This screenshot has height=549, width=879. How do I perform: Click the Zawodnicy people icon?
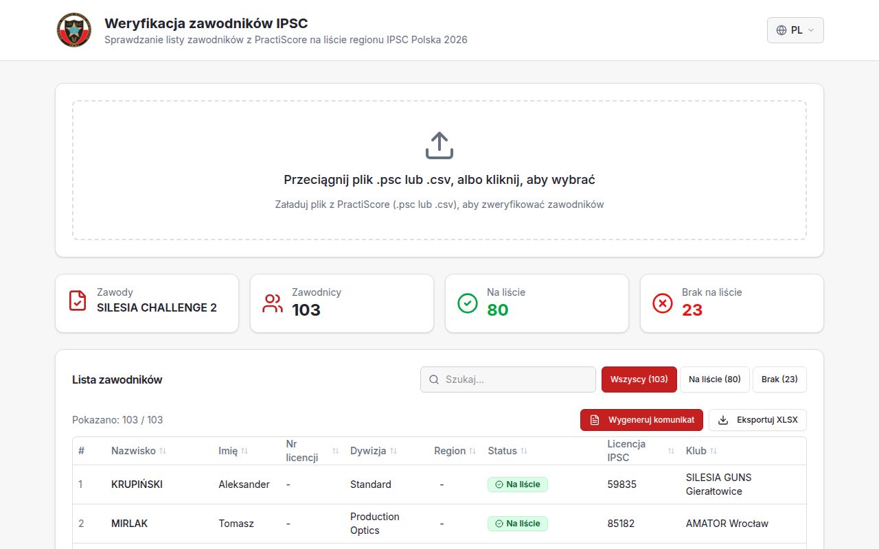coord(273,303)
